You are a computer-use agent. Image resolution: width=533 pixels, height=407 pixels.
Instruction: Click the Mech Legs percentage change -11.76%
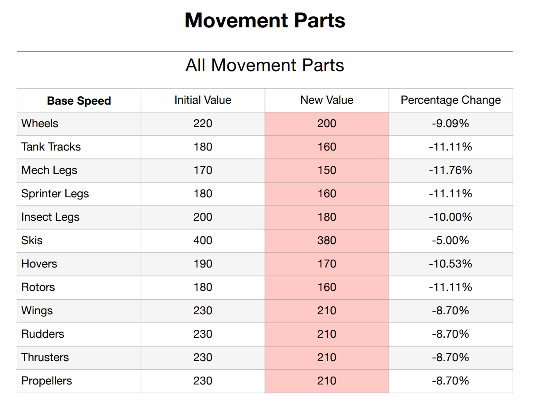click(x=450, y=170)
